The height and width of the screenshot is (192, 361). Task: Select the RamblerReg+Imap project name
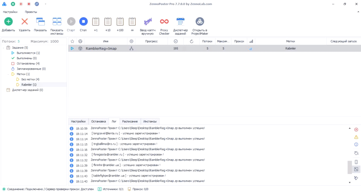(x=101, y=49)
